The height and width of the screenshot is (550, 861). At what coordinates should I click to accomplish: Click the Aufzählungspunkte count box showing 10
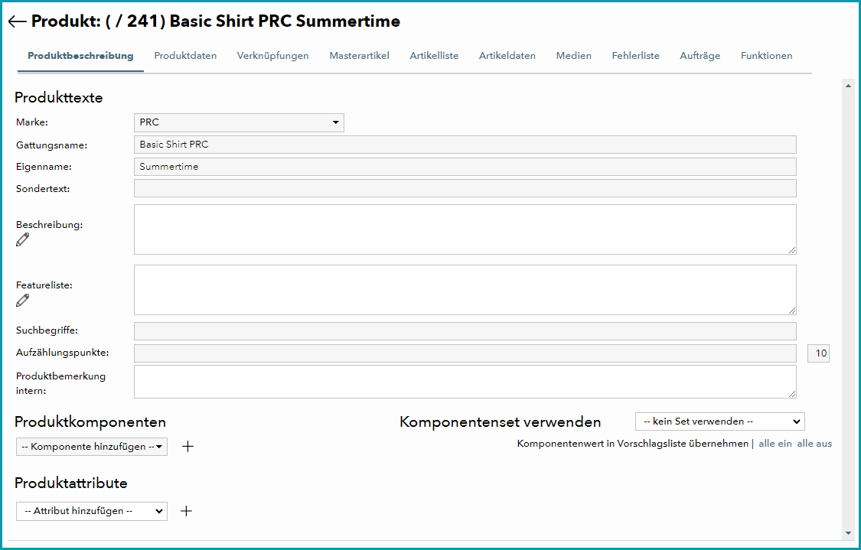tap(818, 353)
